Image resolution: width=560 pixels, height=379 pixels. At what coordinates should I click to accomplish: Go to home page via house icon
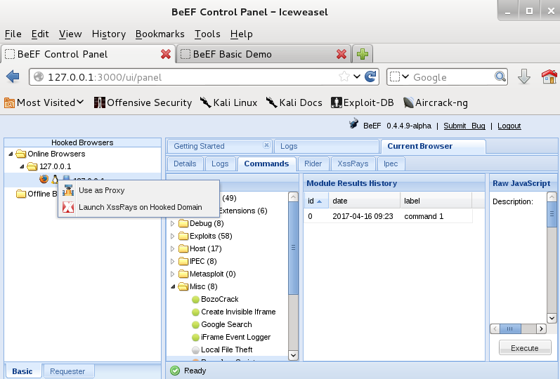pos(549,77)
